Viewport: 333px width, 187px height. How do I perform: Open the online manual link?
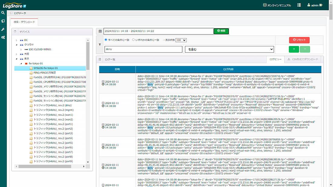[277, 5]
